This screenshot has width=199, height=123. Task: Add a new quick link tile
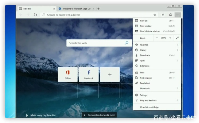110,74
